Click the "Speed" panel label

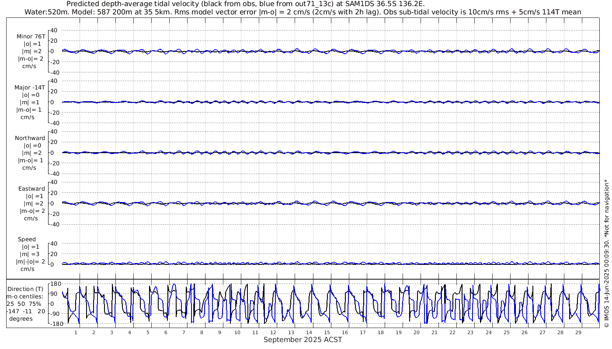[x=27, y=239]
